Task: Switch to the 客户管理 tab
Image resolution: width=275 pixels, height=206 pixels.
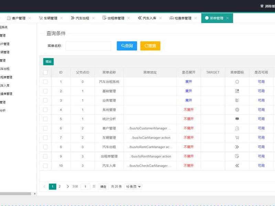Action: 19,18
